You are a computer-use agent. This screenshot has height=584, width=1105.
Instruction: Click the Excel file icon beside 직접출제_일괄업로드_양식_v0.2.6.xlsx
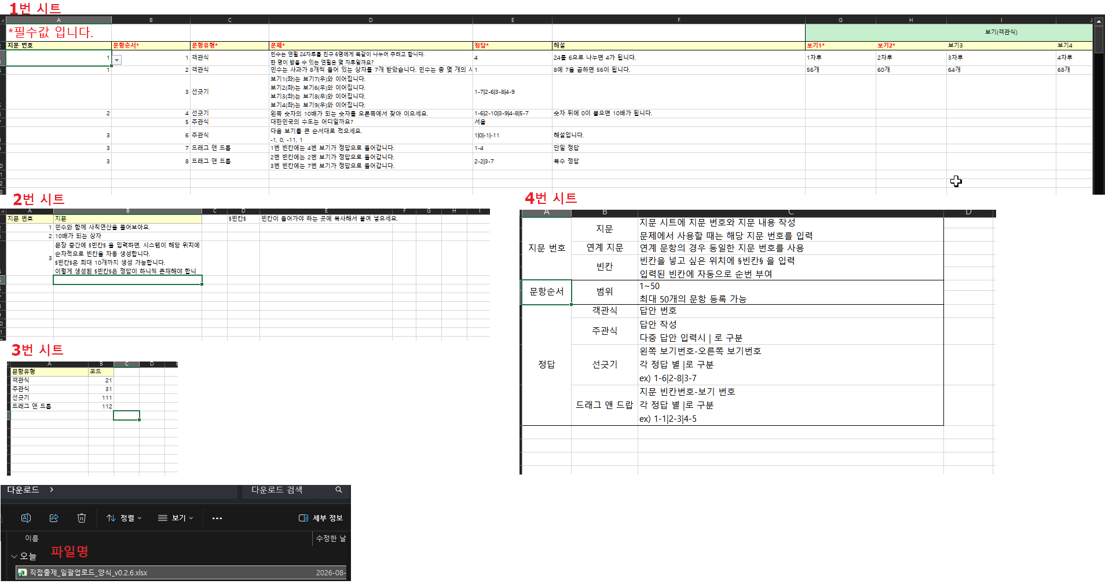click(22, 572)
